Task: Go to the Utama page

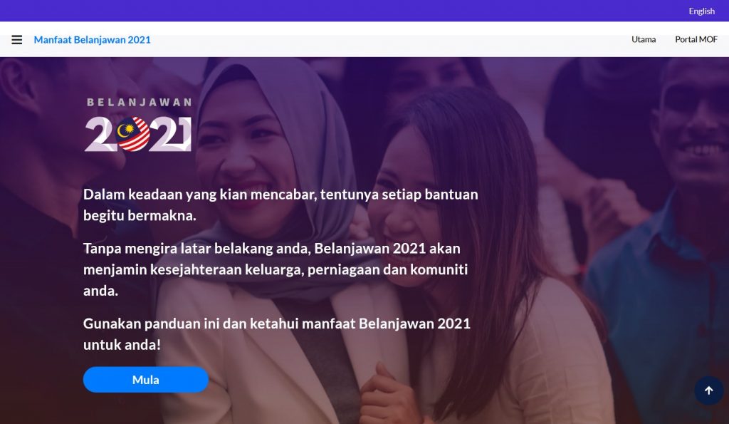Action: point(644,40)
